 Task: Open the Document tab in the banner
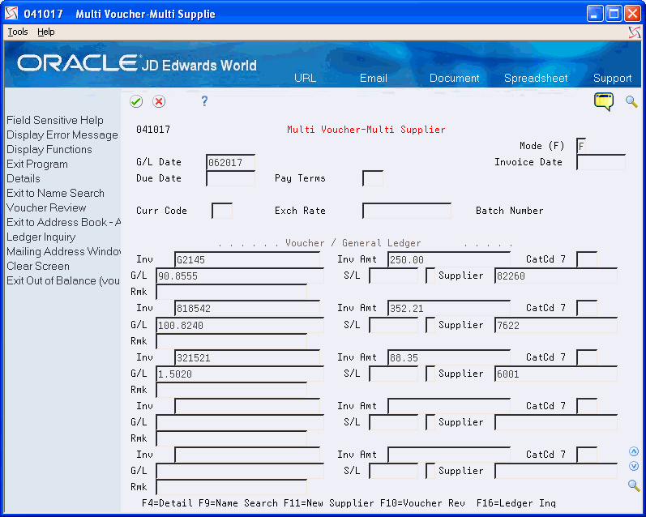click(x=454, y=79)
